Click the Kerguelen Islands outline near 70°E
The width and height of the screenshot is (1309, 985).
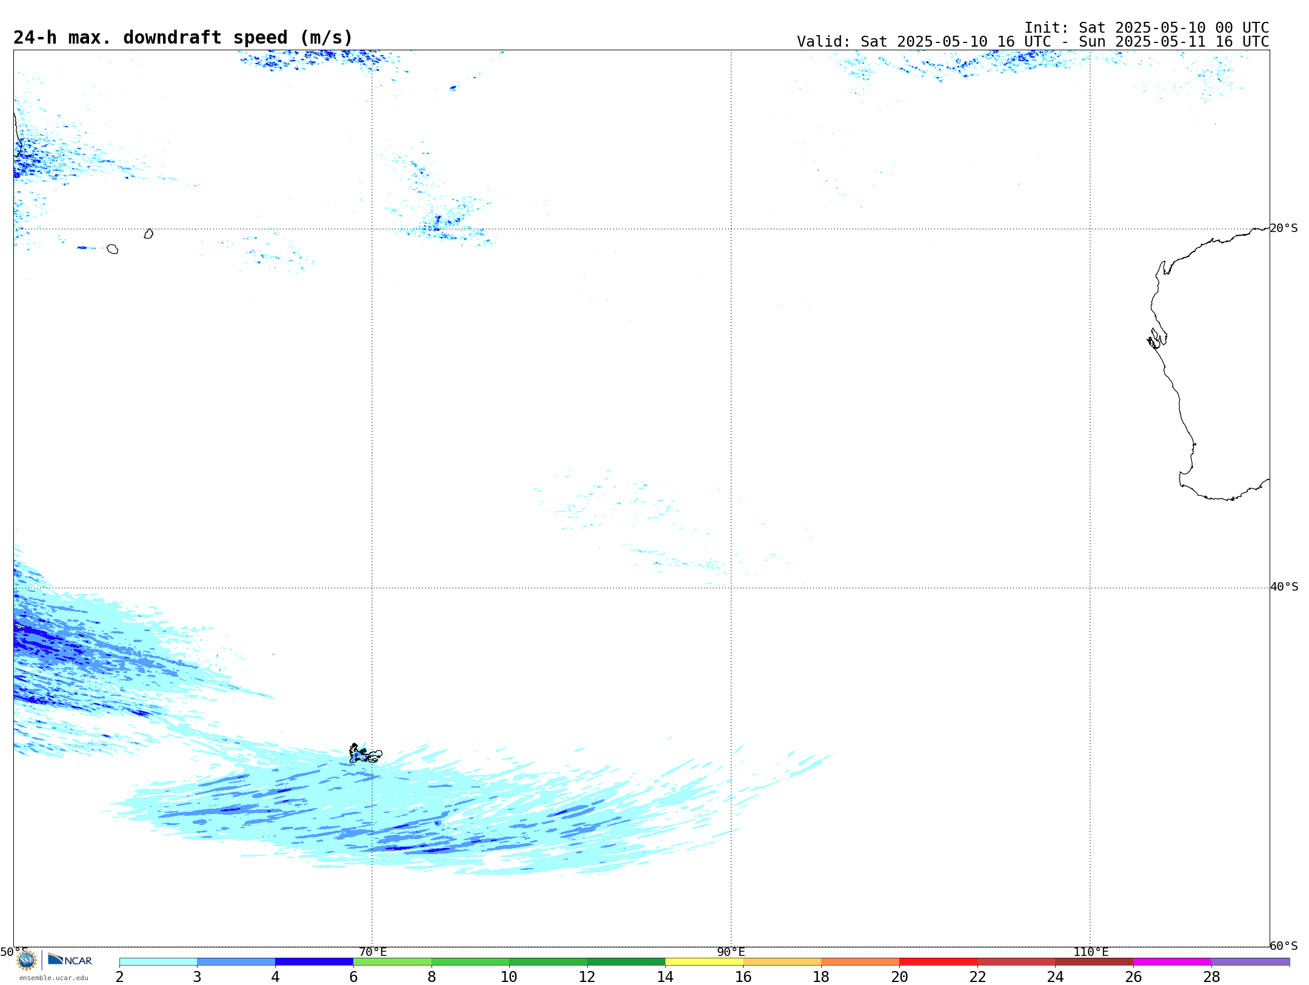coord(365,754)
